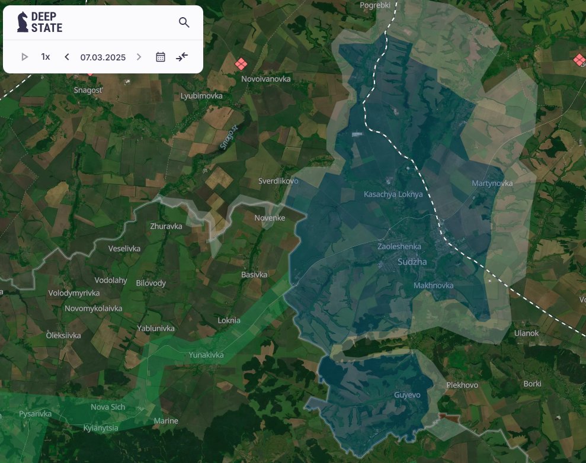
Task: Click the Novoivanovka label
Action: tap(265, 79)
